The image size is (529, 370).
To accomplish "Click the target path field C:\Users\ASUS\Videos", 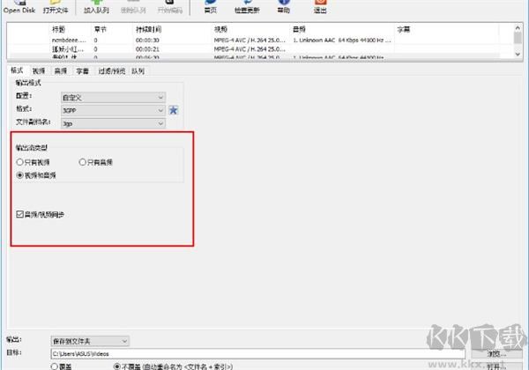I will (x=258, y=354).
